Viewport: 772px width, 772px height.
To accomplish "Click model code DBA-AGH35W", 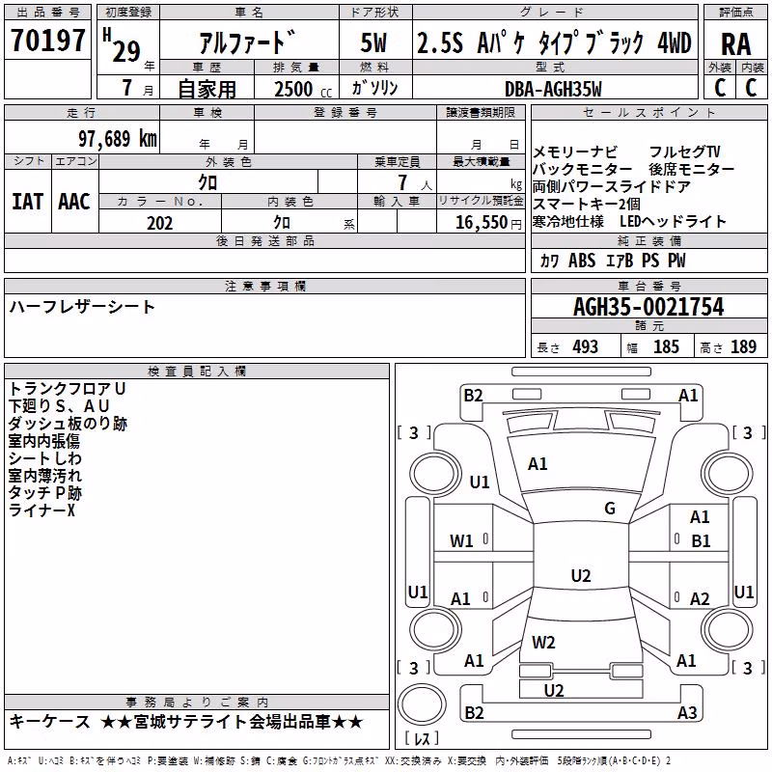I will click(x=553, y=89).
